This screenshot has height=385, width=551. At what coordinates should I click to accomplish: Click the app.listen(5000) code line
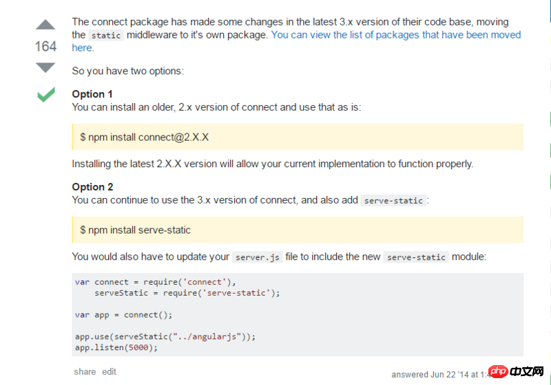(x=116, y=347)
